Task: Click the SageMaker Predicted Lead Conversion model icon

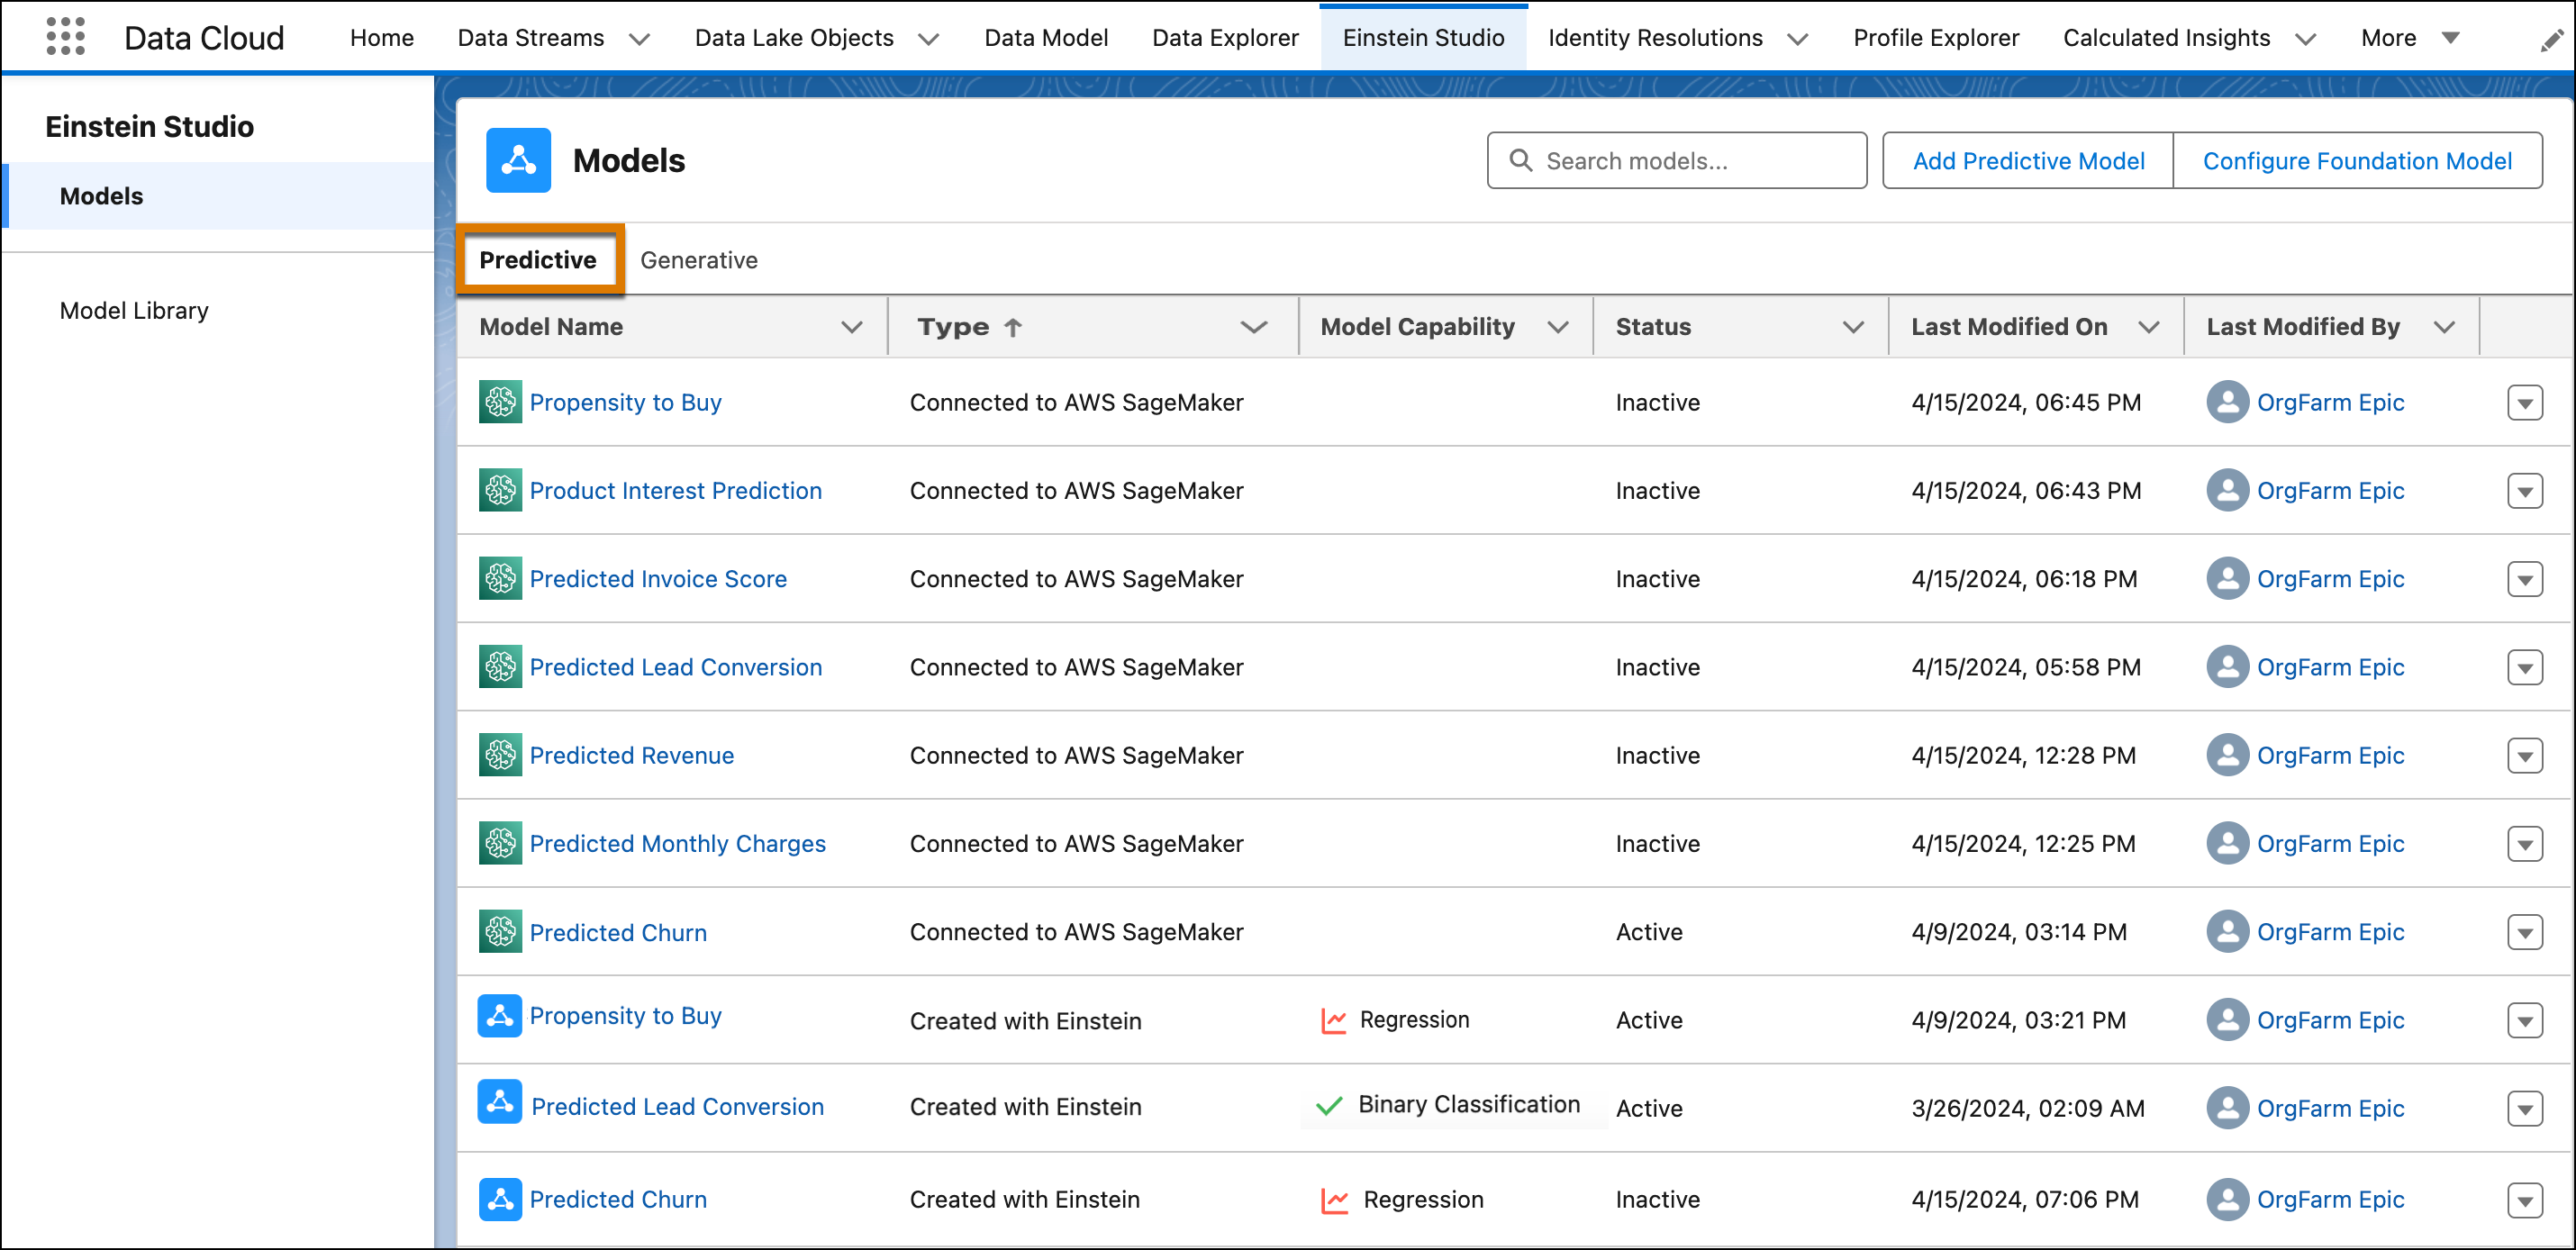Action: pos(500,666)
